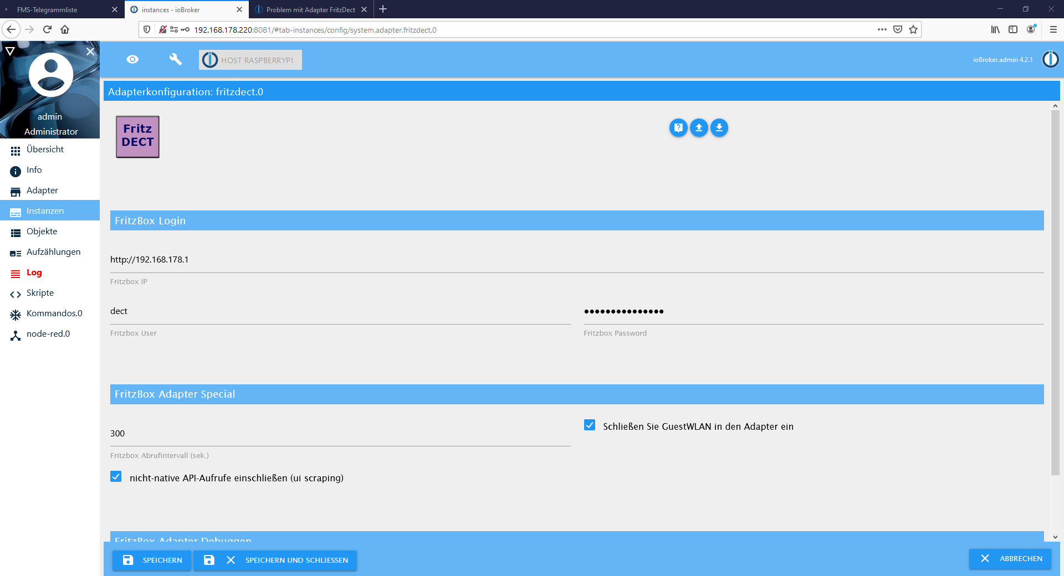1064x576 pixels.
Task: Open a new browser tab
Action: click(383, 9)
